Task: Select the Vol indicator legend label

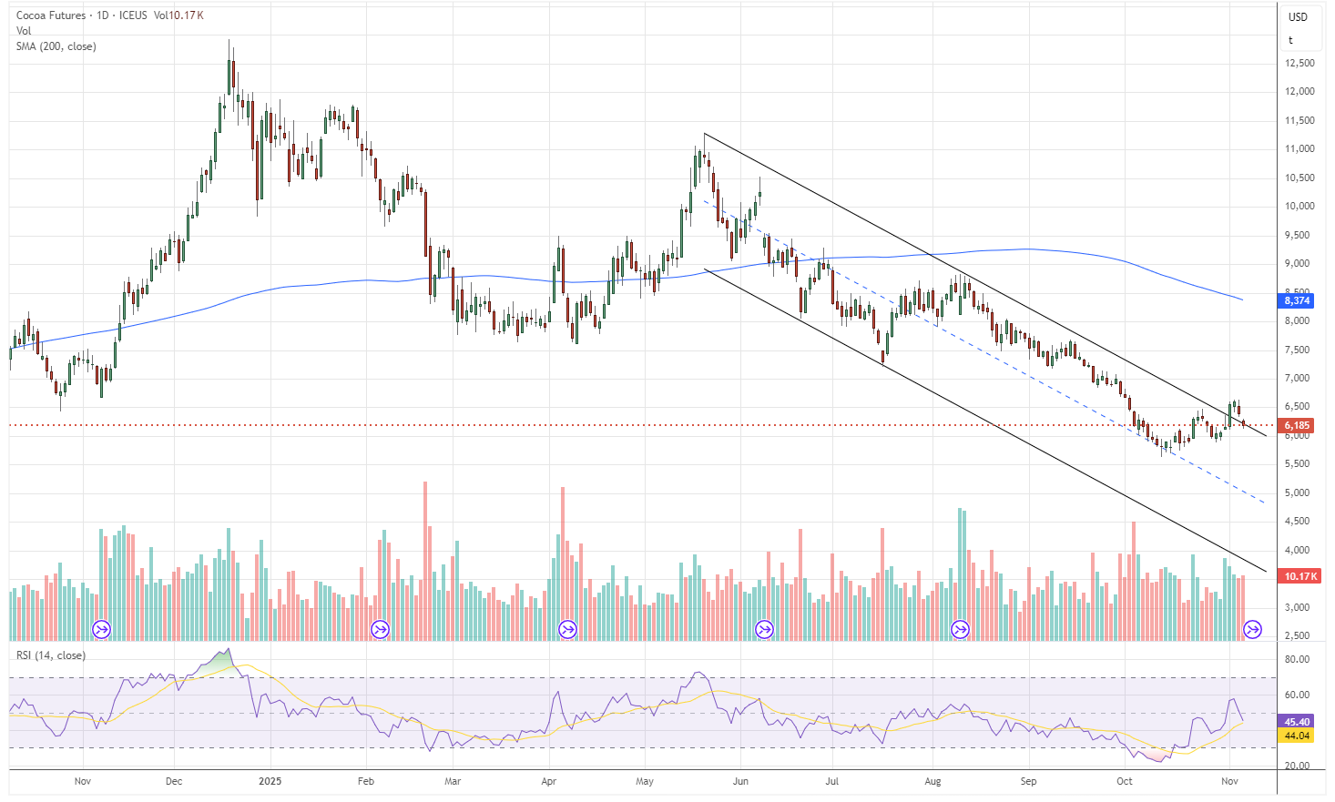Action: point(24,31)
